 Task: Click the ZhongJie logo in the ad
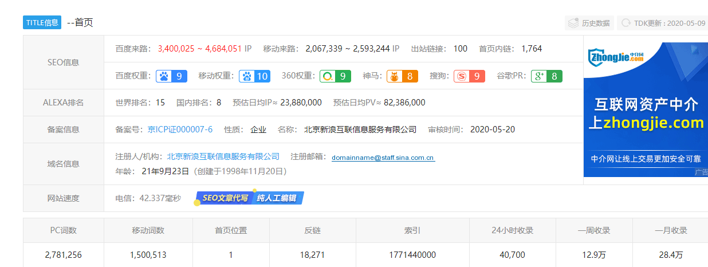click(x=616, y=57)
